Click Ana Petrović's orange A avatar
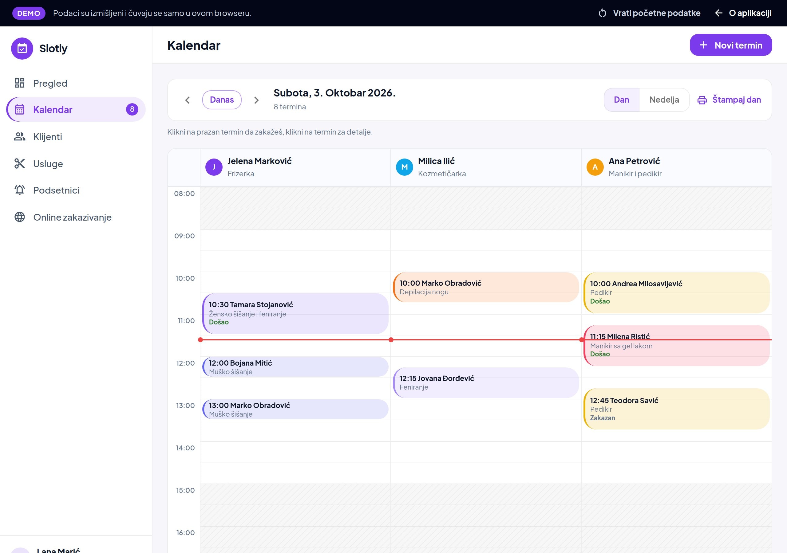Screen dimensions: 787x553 point(595,167)
